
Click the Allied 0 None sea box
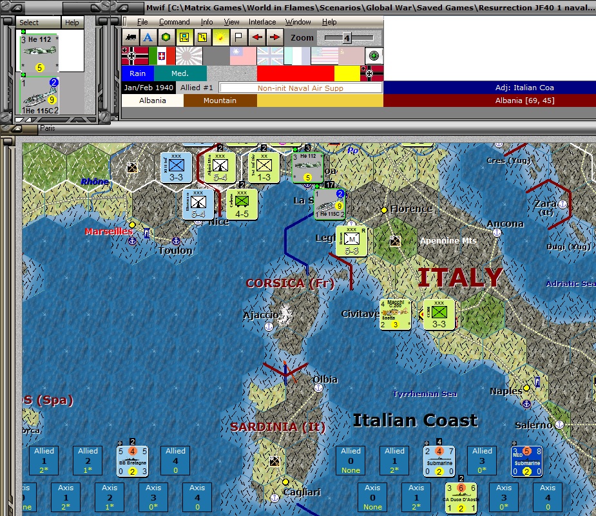click(x=351, y=461)
